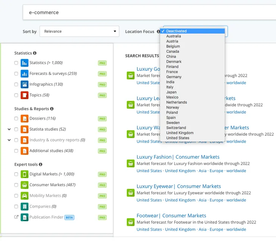
Task: Click the Statistics info icon
Action: coord(35,53)
